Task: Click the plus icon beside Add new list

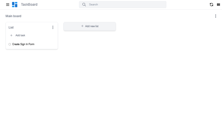Action: click(82, 26)
